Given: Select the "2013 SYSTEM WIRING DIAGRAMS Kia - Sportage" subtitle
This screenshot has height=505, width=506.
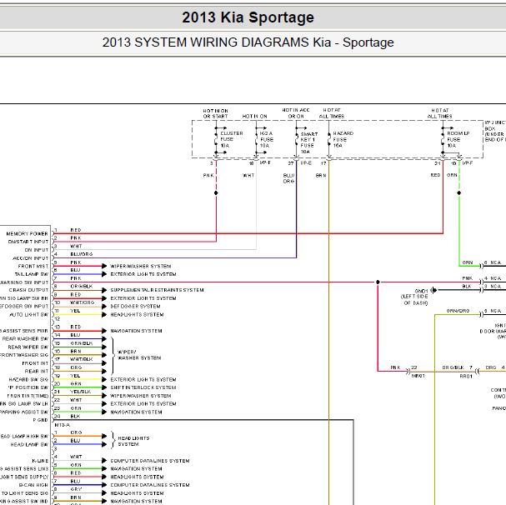Looking at the screenshot, I should 248,42.
